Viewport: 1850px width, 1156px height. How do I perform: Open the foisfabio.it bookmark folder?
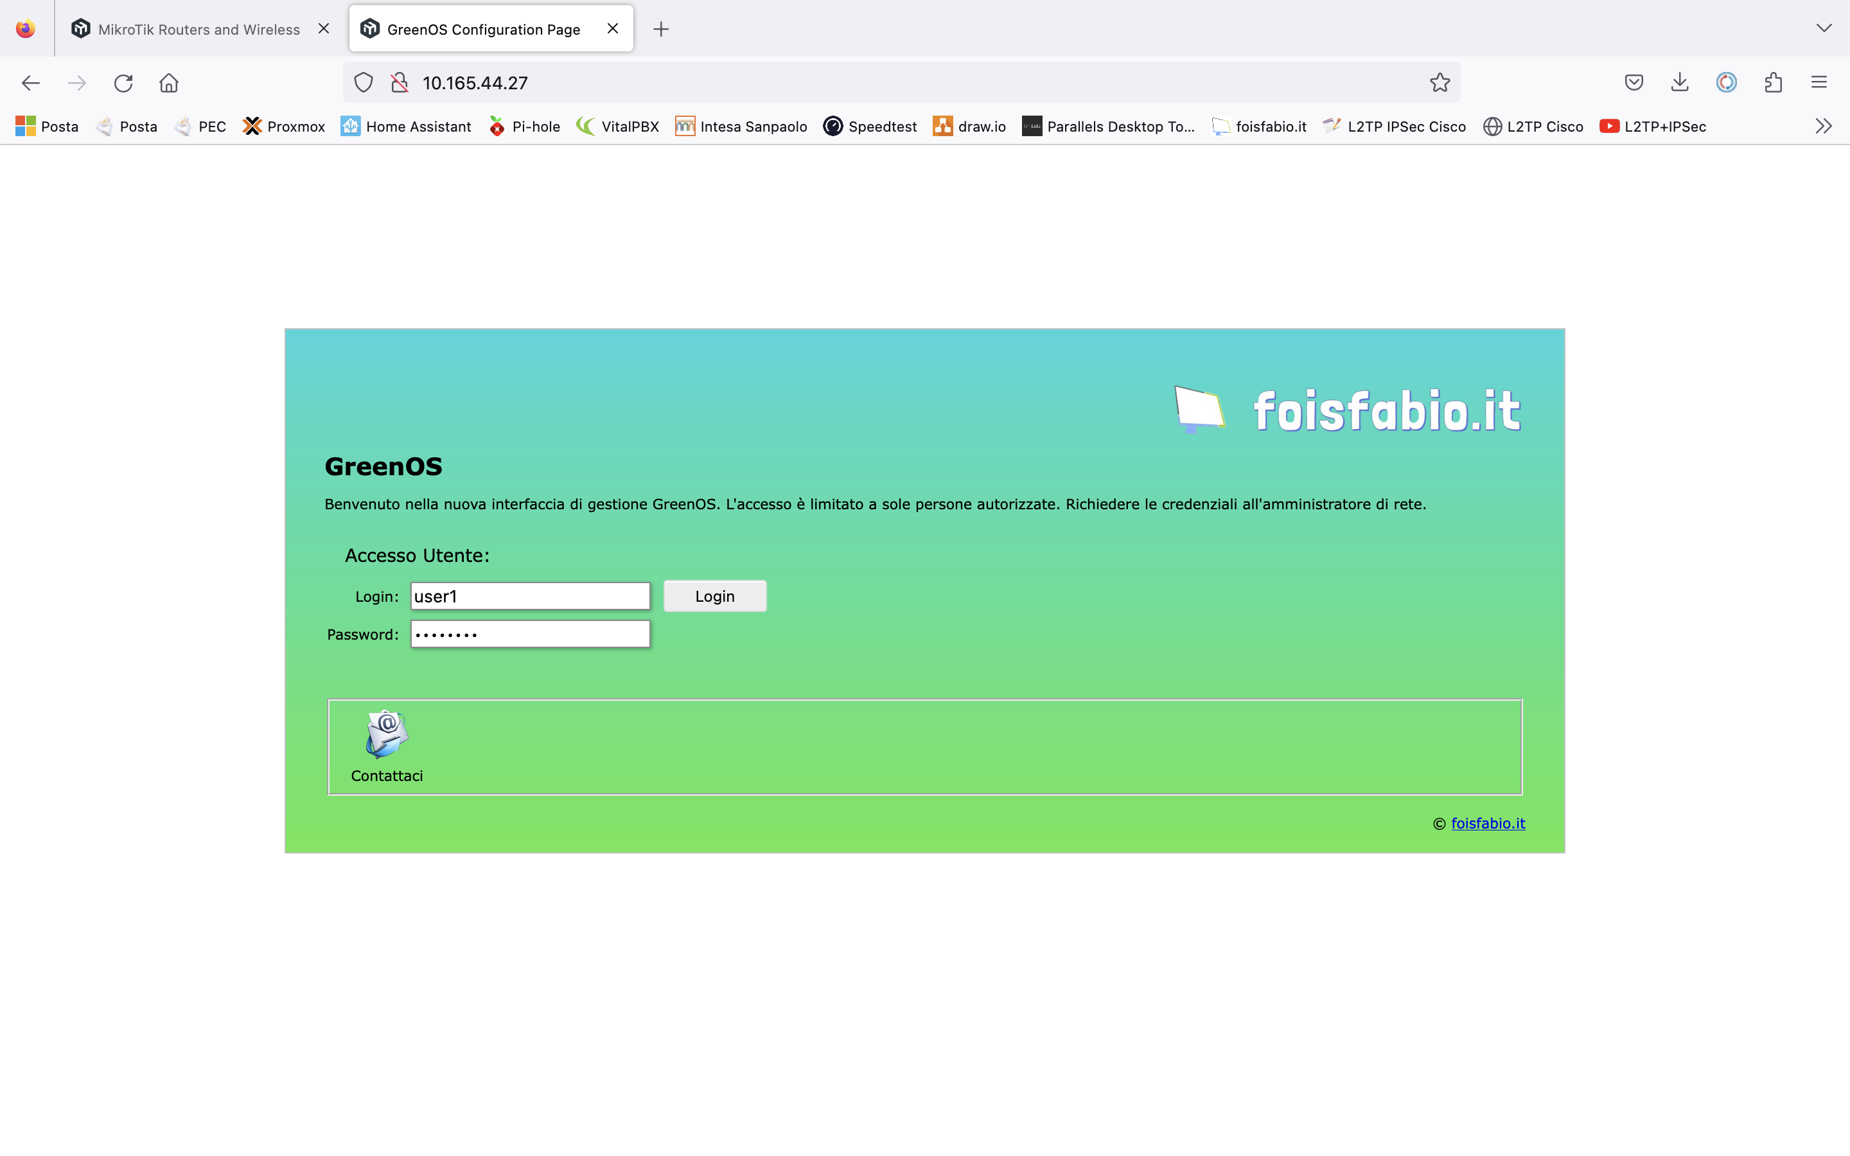pos(1259,126)
